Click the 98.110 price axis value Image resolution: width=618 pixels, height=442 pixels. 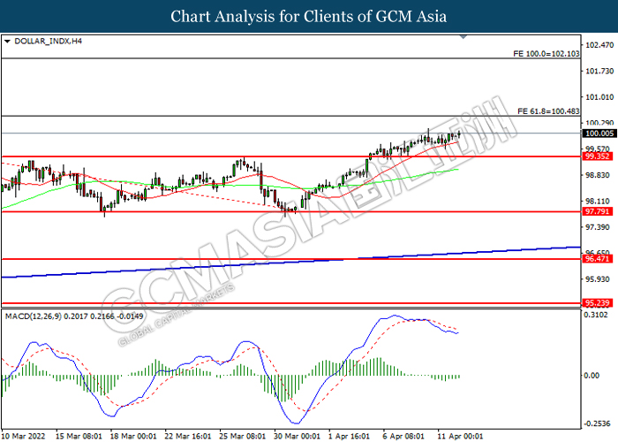[x=599, y=202]
